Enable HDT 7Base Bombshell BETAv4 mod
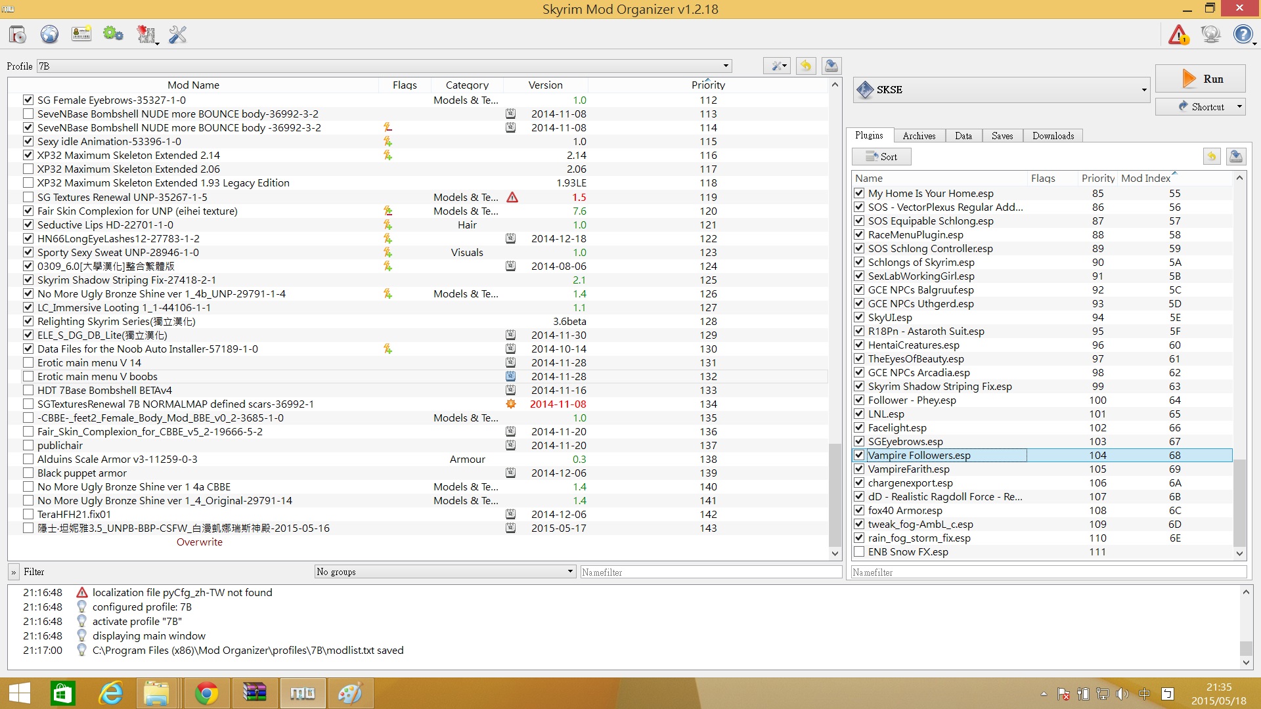The image size is (1261, 709). pyautogui.click(x=28, y=390)
